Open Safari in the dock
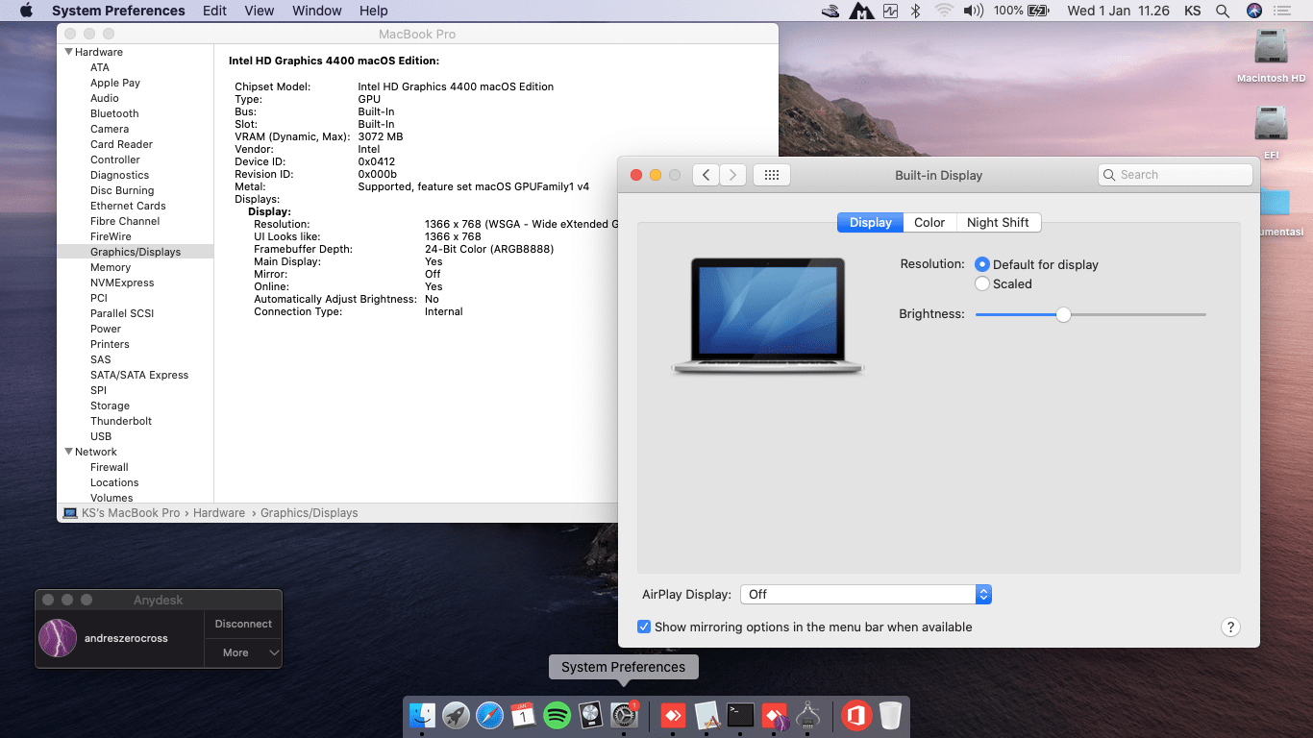 [489, 715]
